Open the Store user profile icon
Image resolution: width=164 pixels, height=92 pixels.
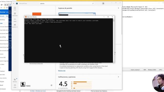pos(103,3)
